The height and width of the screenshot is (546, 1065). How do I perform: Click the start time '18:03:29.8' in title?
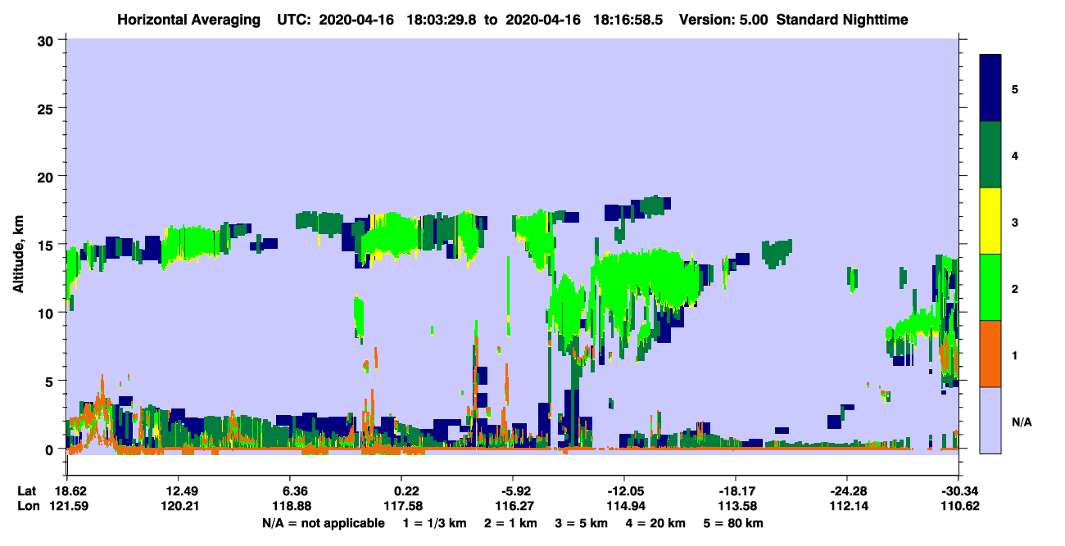tap(443, 19)
